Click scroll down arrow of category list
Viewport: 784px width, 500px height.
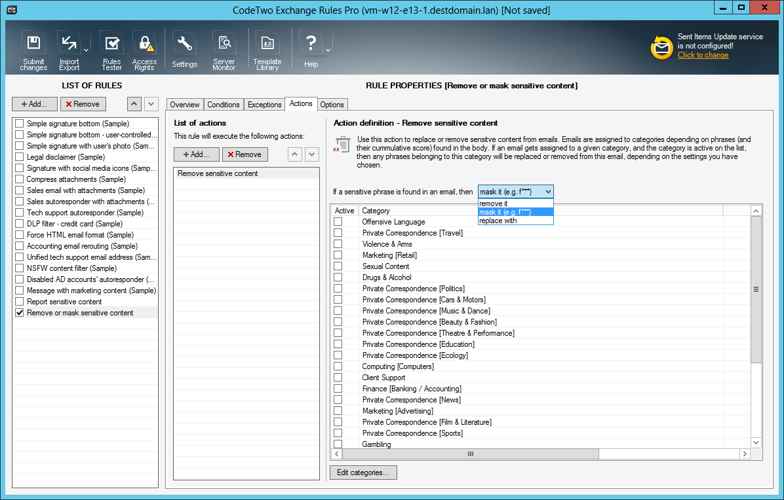click(x=756, y=442)
